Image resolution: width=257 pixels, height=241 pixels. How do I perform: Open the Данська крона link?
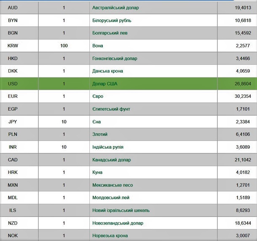point(107,71)
